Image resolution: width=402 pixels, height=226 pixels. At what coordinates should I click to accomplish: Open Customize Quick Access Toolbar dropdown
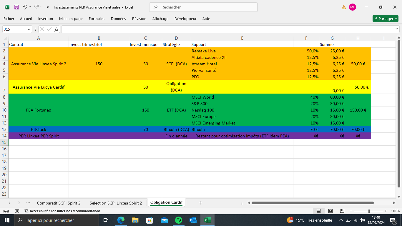48,7
